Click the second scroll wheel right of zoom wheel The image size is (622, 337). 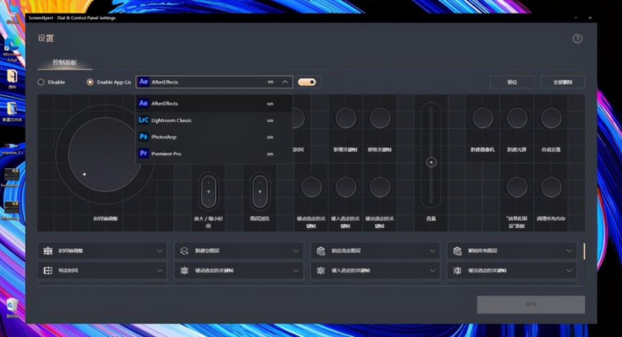(260, 192)
